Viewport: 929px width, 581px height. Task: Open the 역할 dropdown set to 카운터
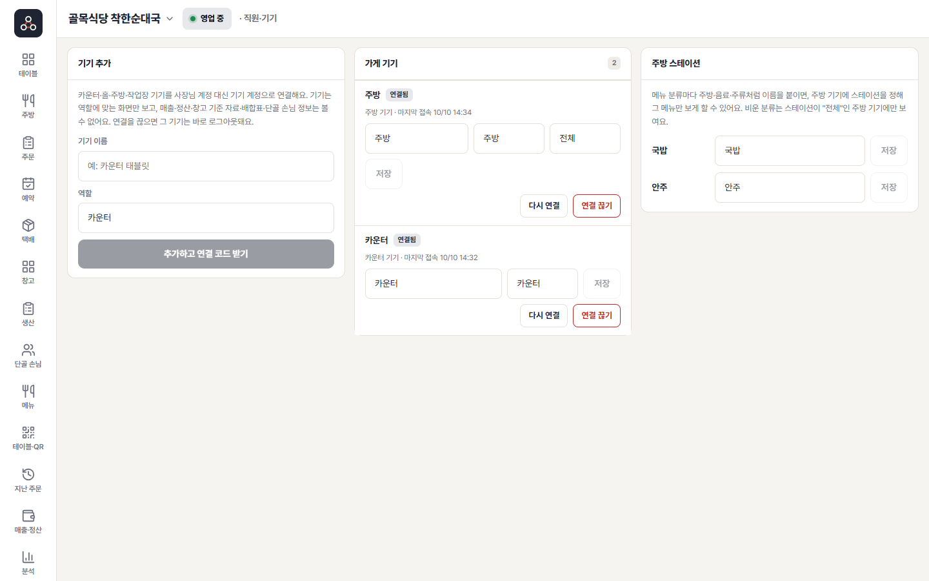(206, 218)
